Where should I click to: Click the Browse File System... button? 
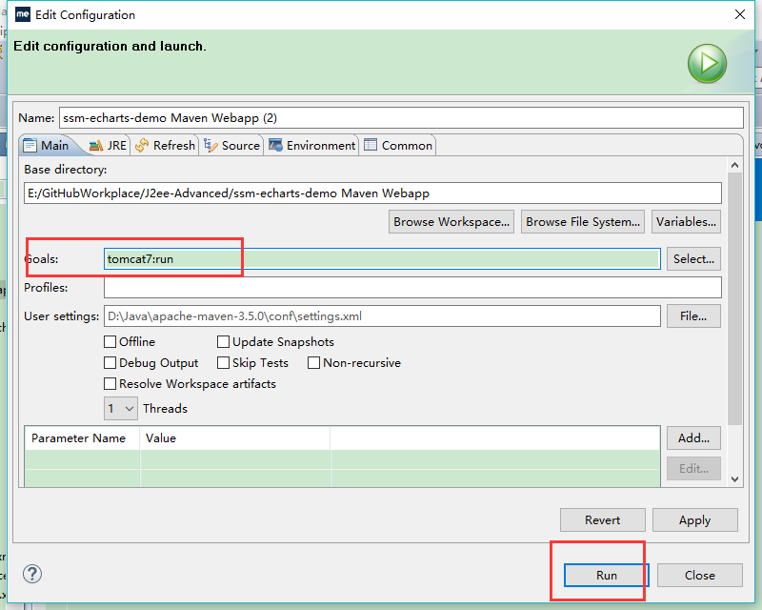pos(583,222)
